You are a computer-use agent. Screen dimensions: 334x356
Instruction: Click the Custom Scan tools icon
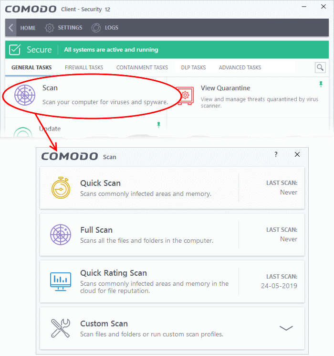[61, 328]
